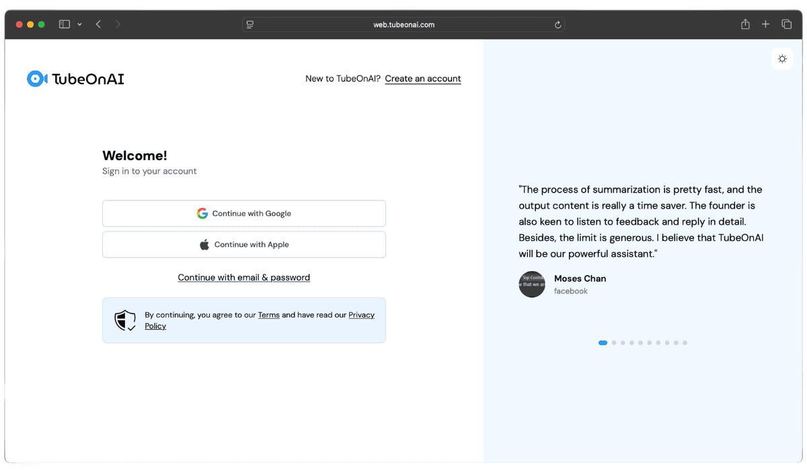Select the second testimonial carousel dot

pyautogui.click(x=614, y=343)
